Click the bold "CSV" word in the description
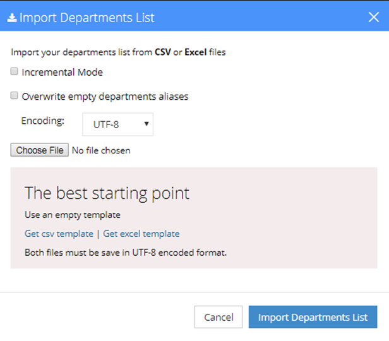389x341 pixels. pos(164,52)
